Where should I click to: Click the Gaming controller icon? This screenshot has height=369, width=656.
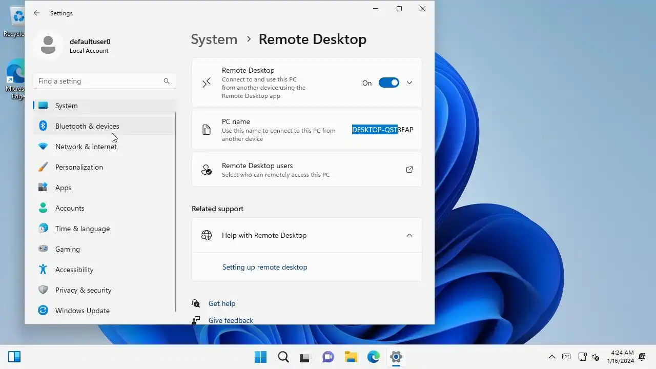point(43,249)
